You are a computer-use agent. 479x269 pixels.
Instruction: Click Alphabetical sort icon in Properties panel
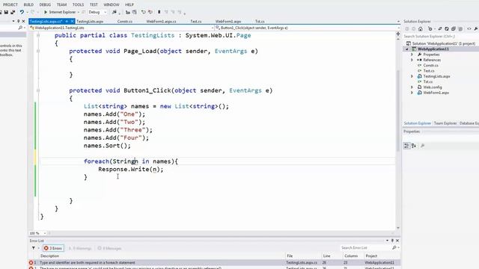click(x=414, y=146)
